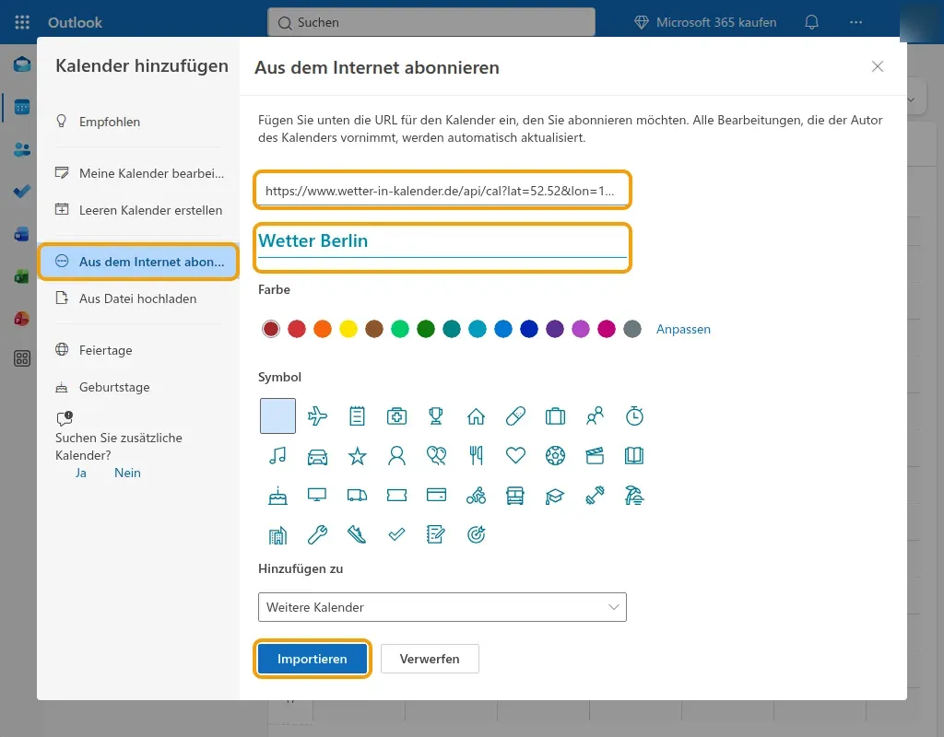Close the Kalender hinzufügen dialog
The height and width of the screenshot is (737, 944).
pyautogui.click(x=878, y=66)
